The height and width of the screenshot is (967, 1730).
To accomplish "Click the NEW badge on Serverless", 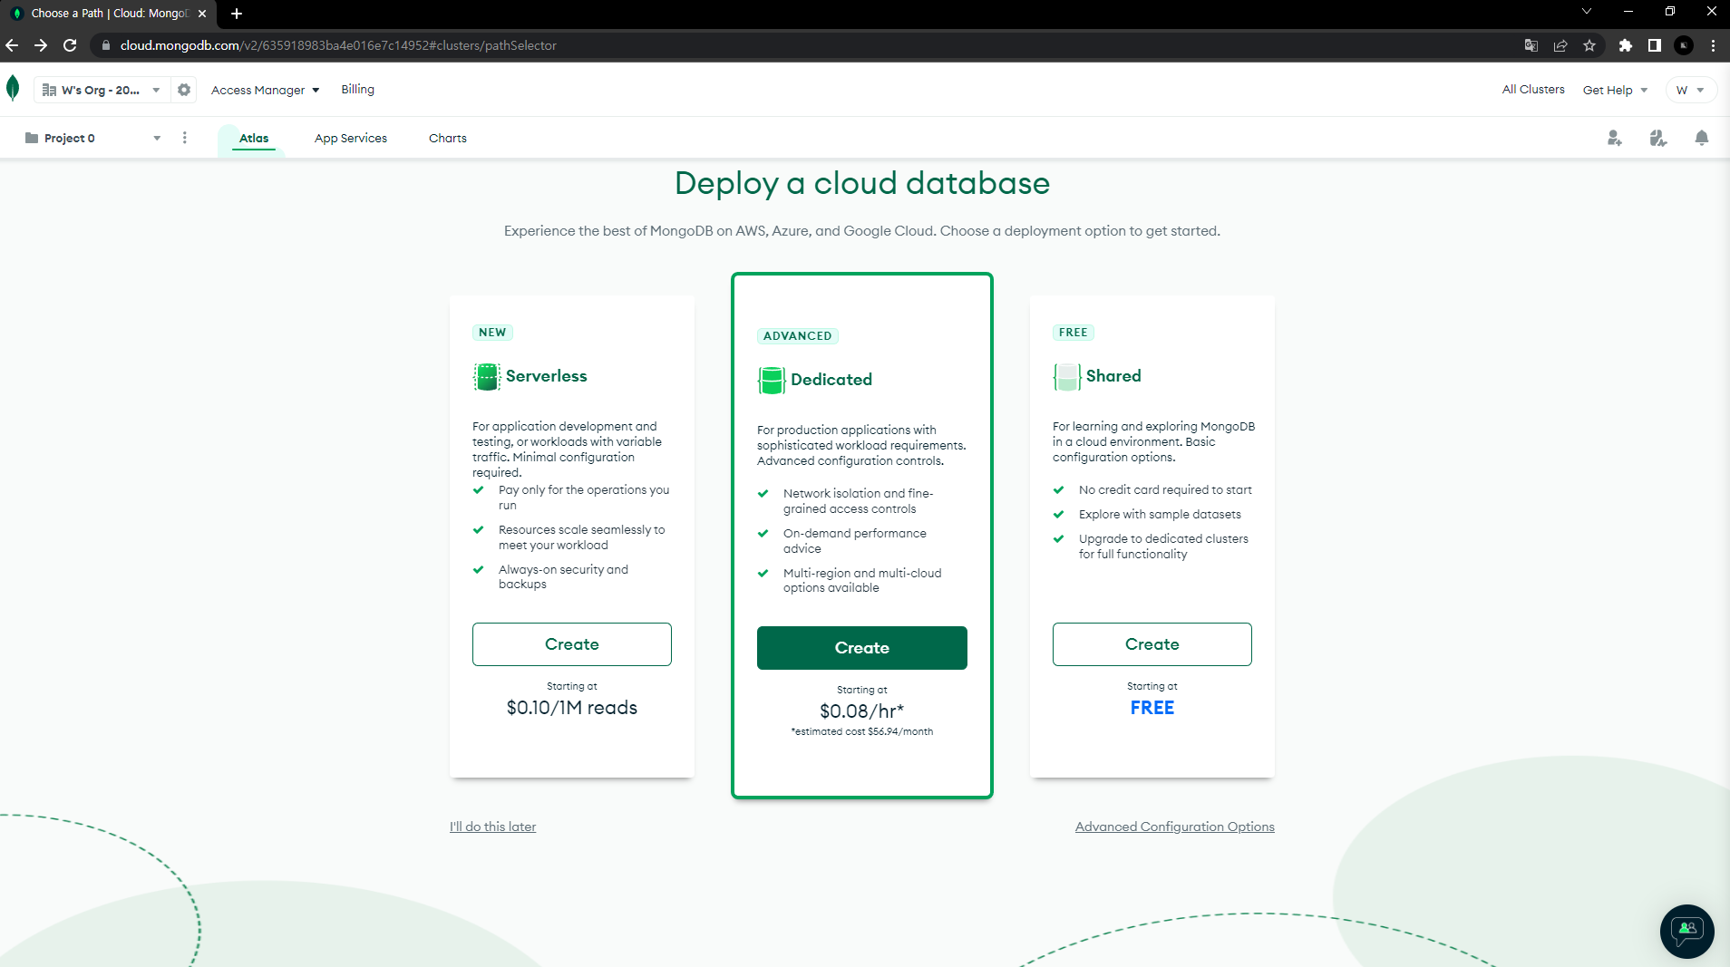I will tap(492, 333).
